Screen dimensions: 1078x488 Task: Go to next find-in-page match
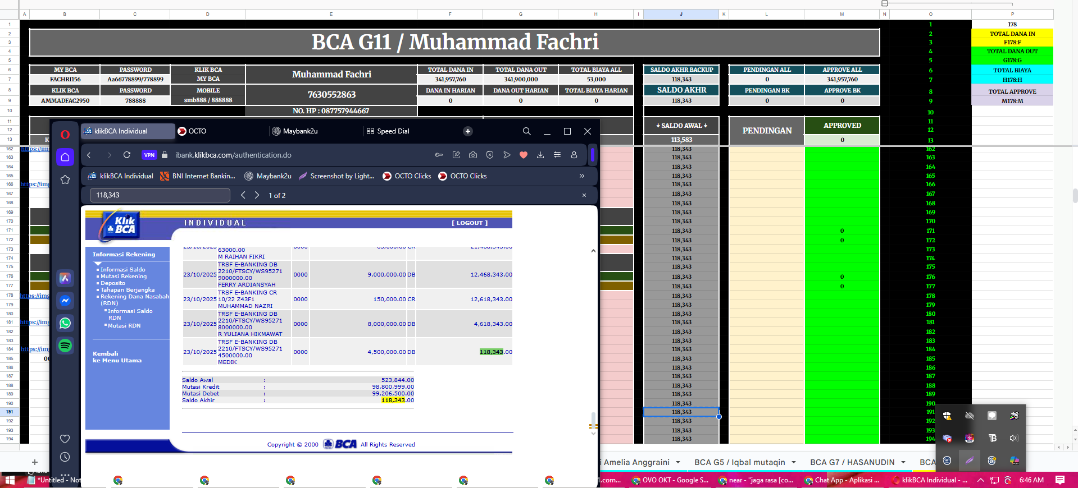coord(257,195)
